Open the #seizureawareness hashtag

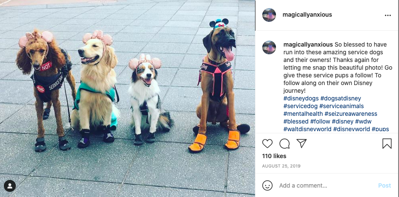pos(351,114)
